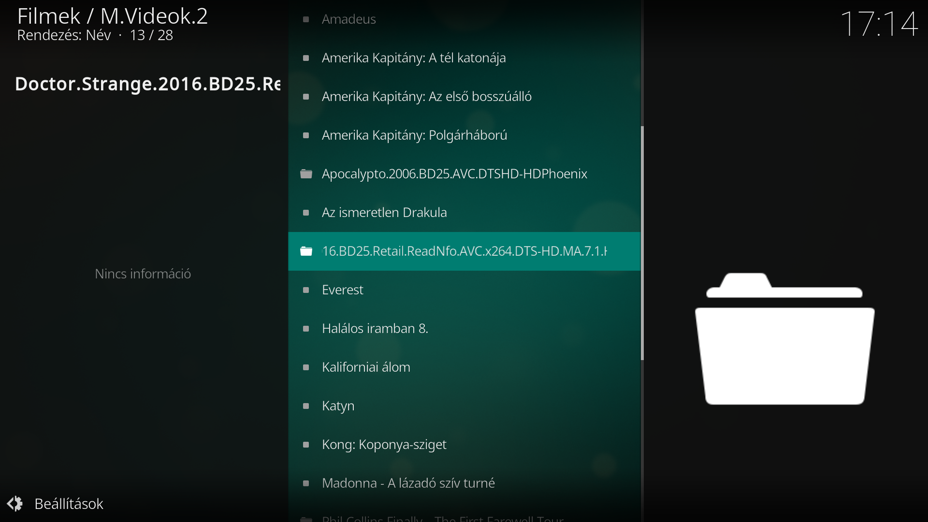Screen dimensions: 928x522
Task: Click the bullet icon beside Amerika Kapitány: Polgárháború
Action: (306, 135)
